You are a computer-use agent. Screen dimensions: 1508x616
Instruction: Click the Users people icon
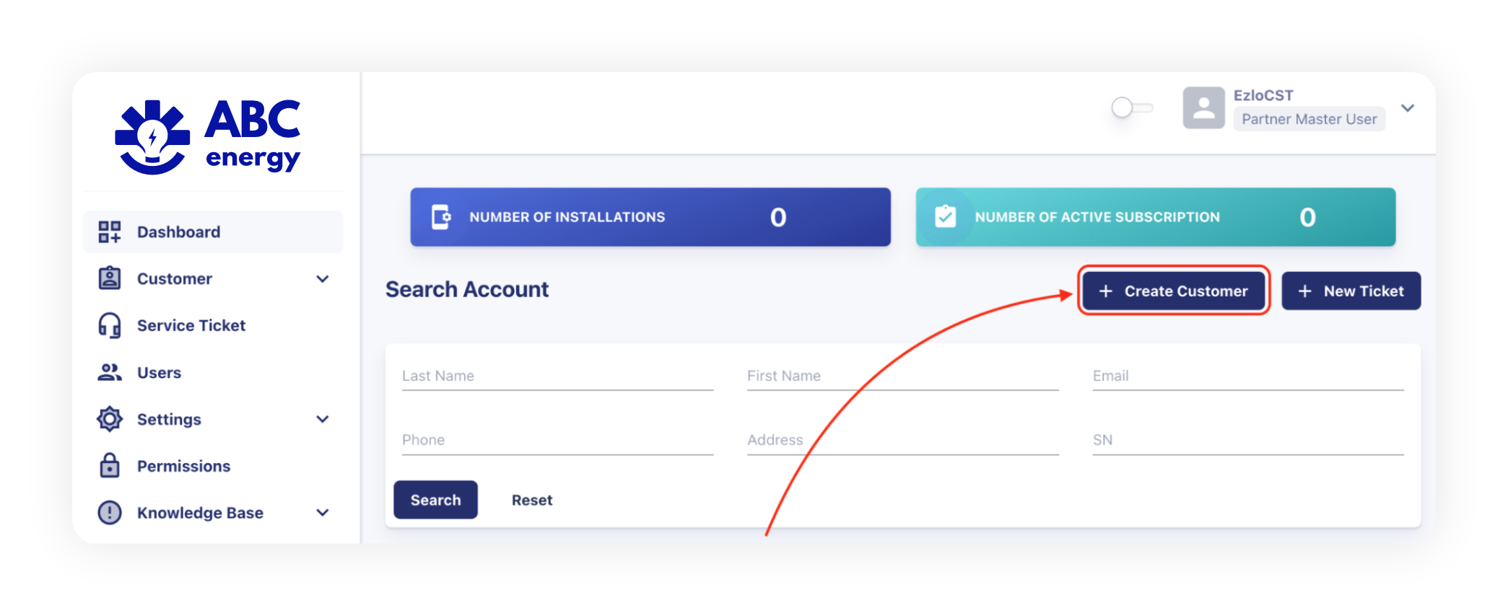(110, 372)
